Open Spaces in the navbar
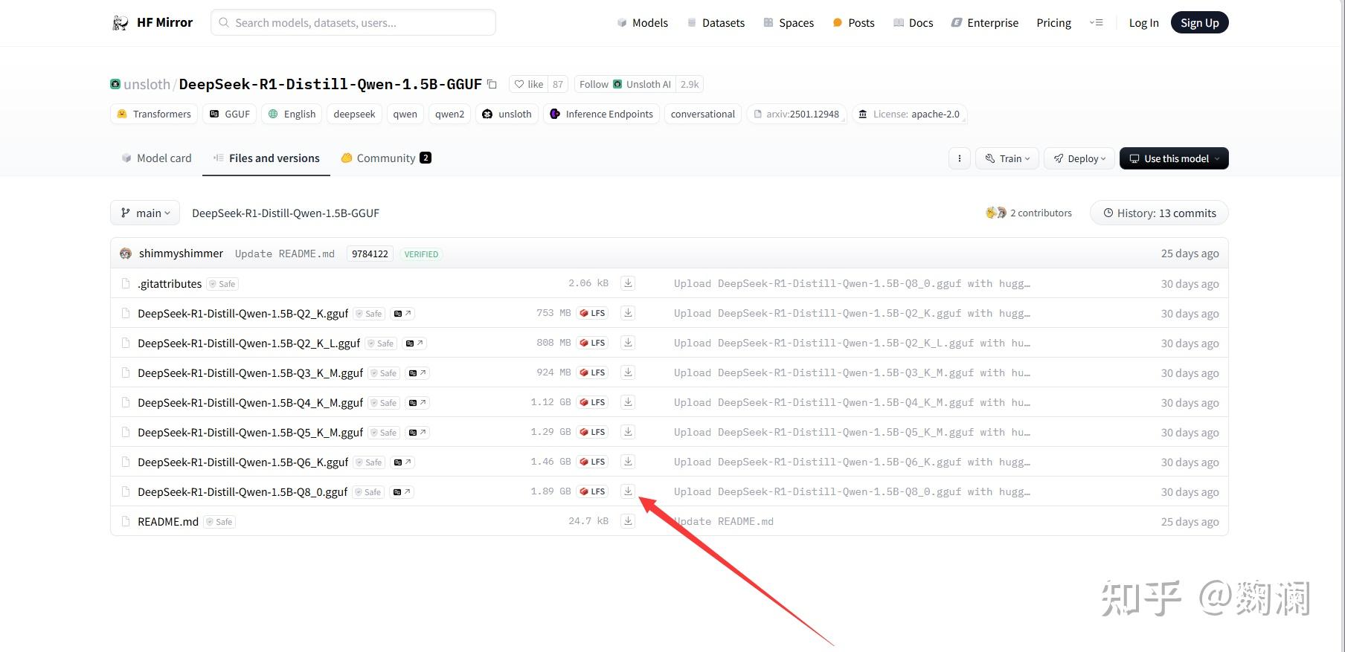 coord(789,23)
